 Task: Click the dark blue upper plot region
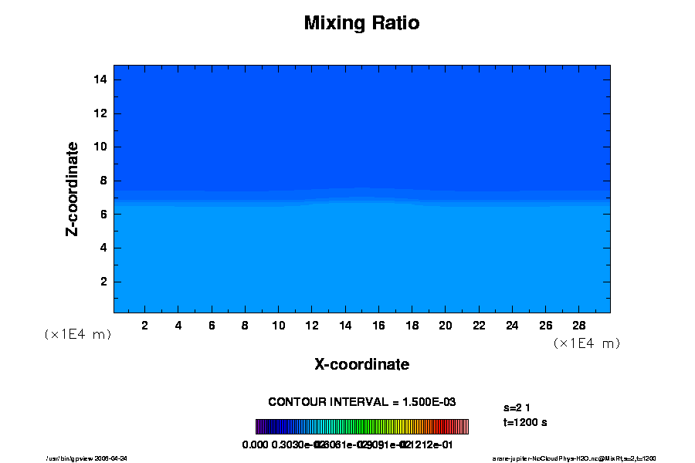point(361,123)
